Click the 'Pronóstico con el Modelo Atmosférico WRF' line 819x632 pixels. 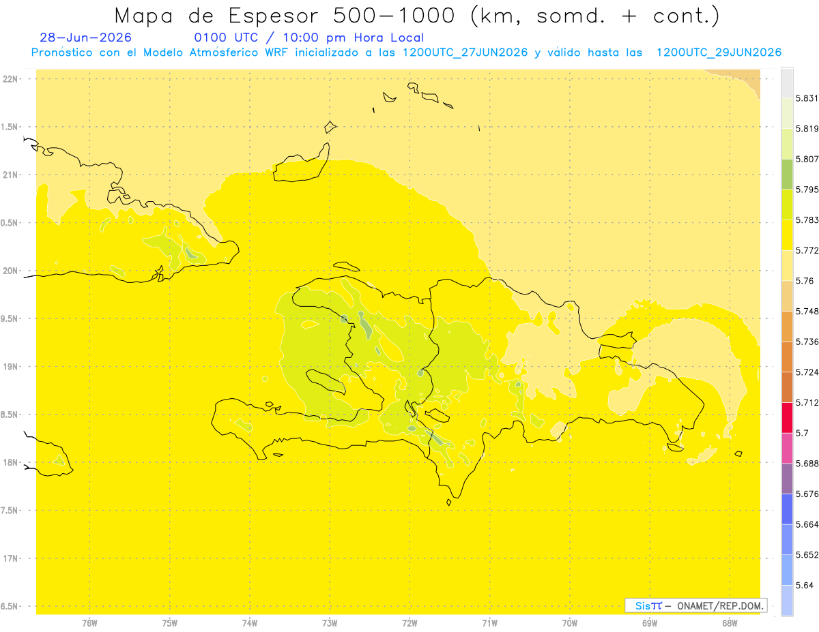pos(406,52)
